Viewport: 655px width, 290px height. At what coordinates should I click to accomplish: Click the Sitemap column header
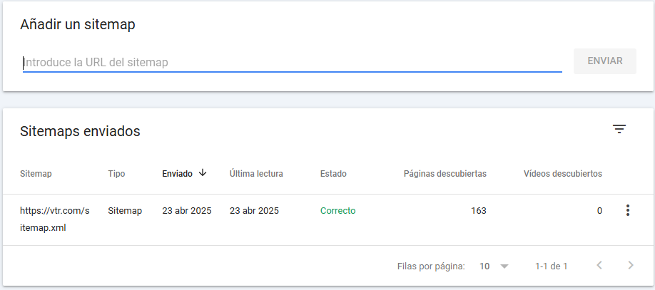[36, 173]
